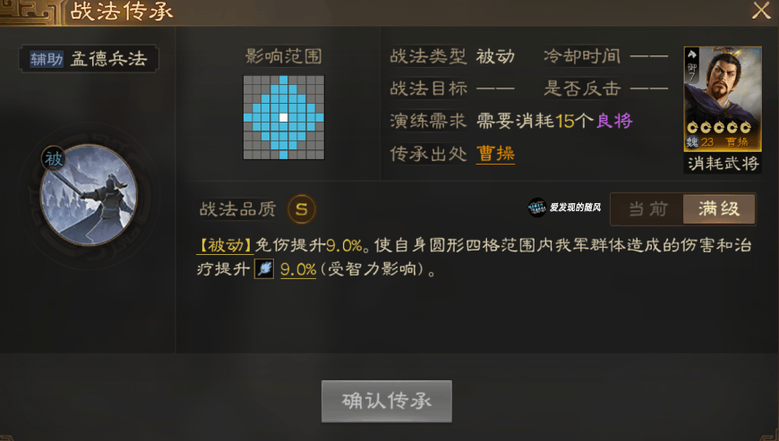Click the 爱发现的随风 watermark avatar icon
The width and height of the screenshot is (779, 441).
(x=537, y=208)
